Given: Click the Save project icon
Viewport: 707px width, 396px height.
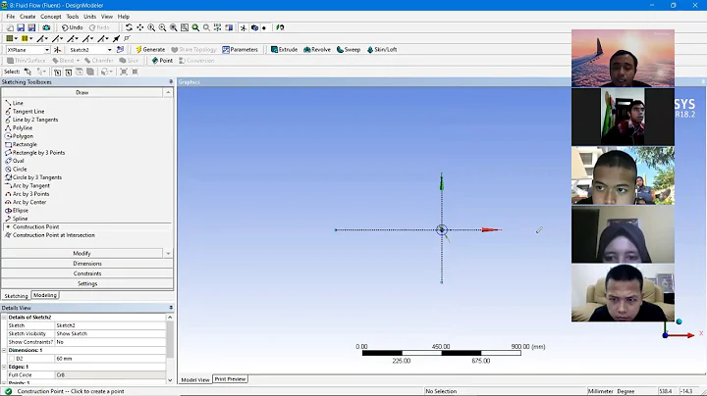Looking at the screenshot, I should tap(21, 27).
